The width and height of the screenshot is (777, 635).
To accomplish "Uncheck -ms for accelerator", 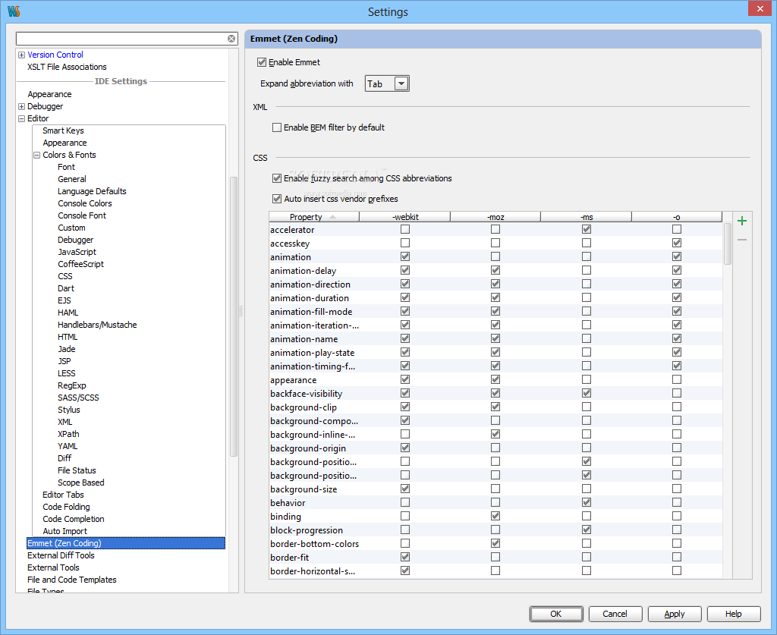I will tap(587, 229).
